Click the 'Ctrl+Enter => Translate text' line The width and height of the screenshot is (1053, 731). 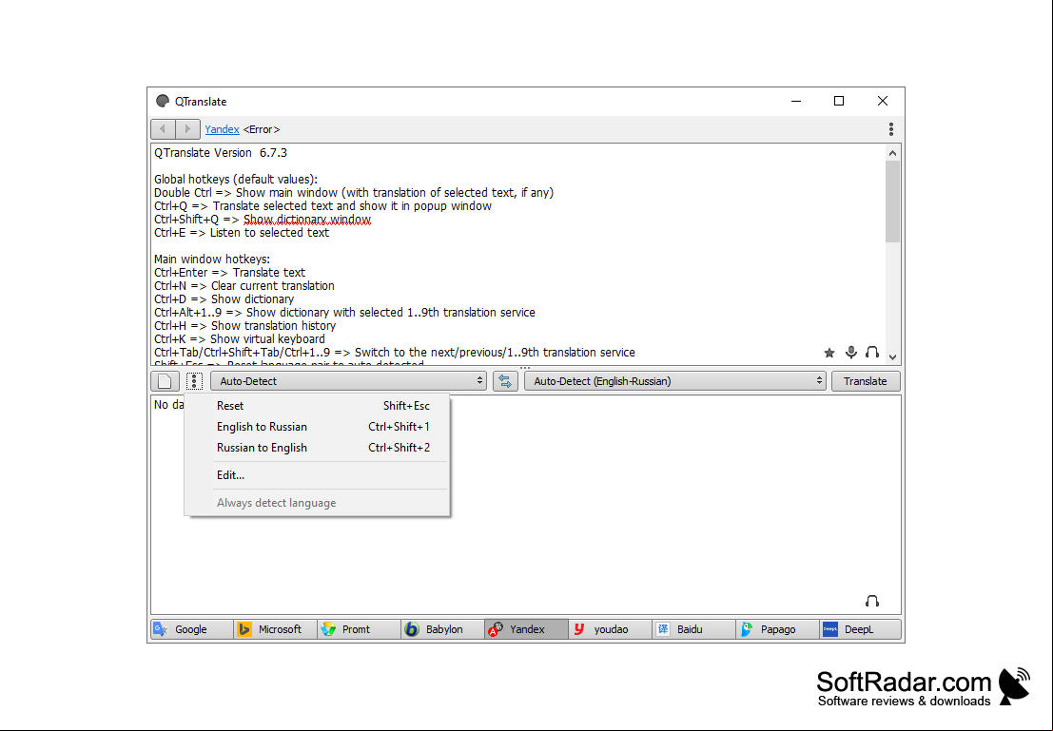coord(229,273)
